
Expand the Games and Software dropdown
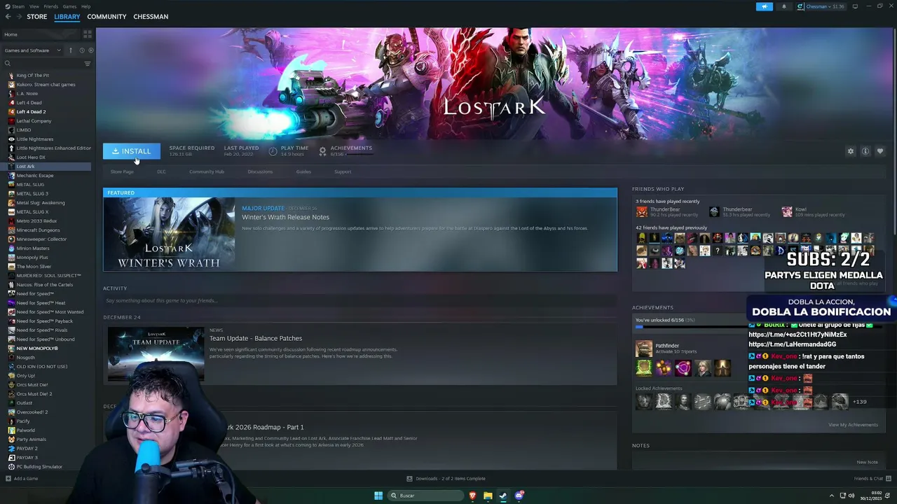pos(59,50)
